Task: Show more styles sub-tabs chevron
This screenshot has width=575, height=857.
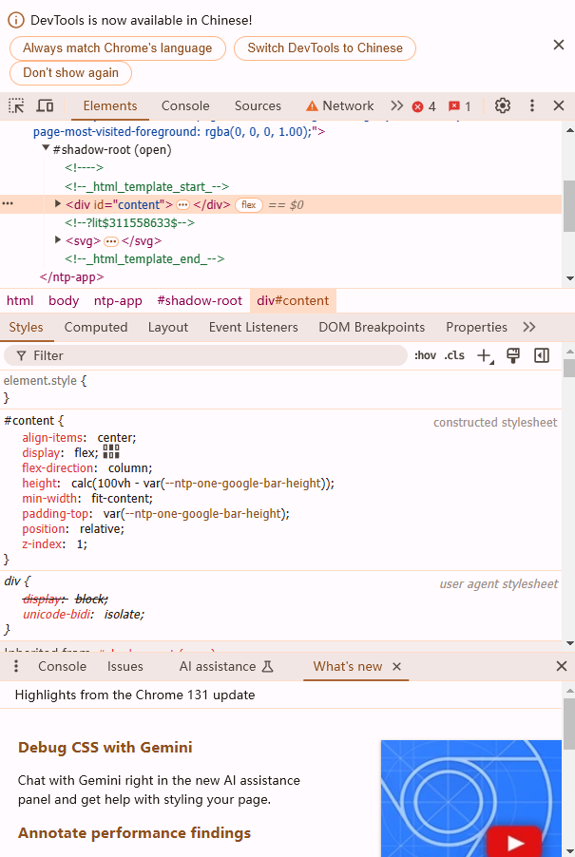Action: (528, 328)
